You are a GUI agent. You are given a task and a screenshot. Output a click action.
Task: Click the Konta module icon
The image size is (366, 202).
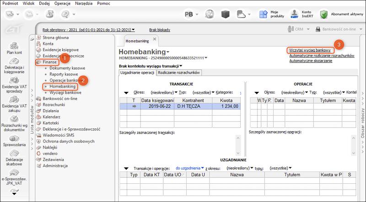coord(38,43)
